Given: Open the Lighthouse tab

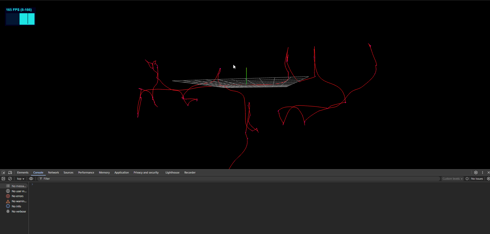Looking at the screenshot, I should tap(172, 172).
